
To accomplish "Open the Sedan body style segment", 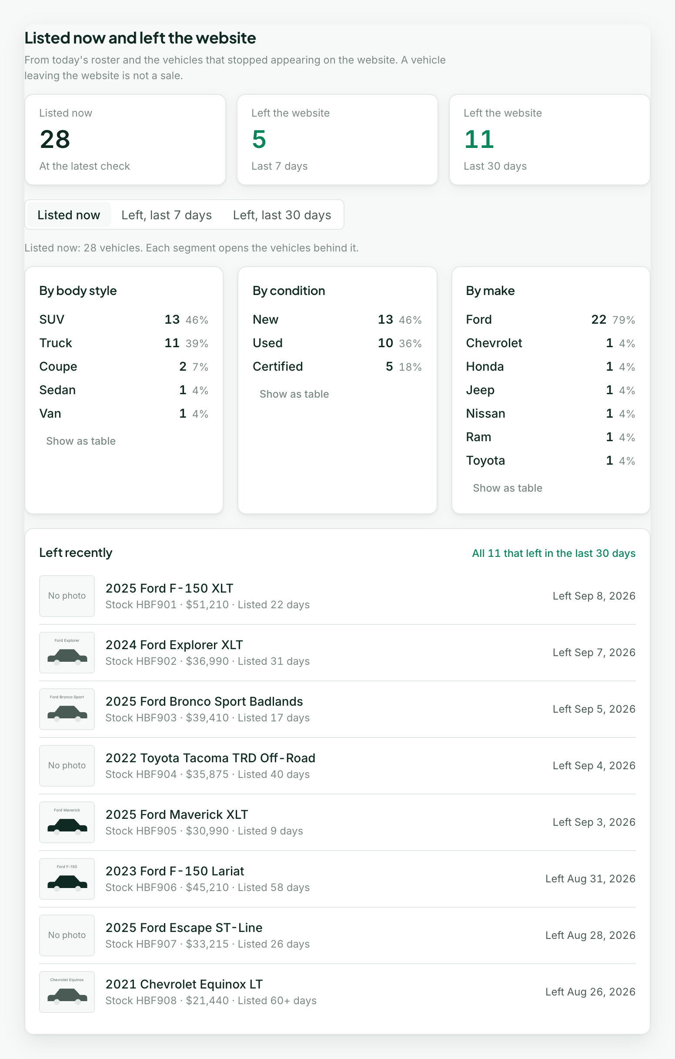I will [124, 390].
